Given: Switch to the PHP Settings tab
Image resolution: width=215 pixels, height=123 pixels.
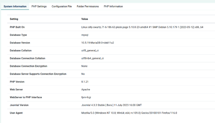Looking at the screenshot, I should (x=39, y=6).
